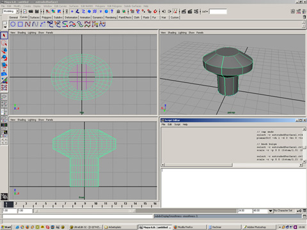307x230 pixels.
Task: Click the Lock selection icon
Action: pyautogui.click(x=118, y=11)
